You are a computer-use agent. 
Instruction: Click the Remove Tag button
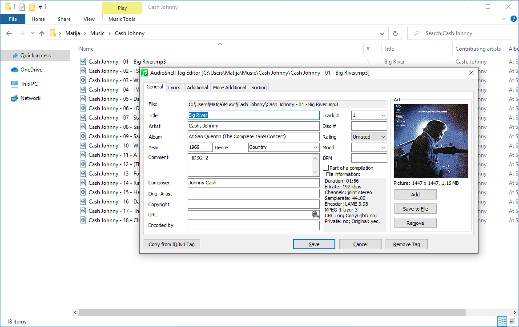pyautogui.click(x=406, y=244)
